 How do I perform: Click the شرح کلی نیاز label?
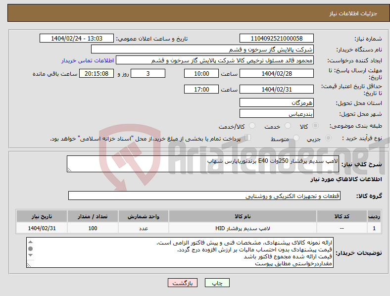[x=361, y=164]
